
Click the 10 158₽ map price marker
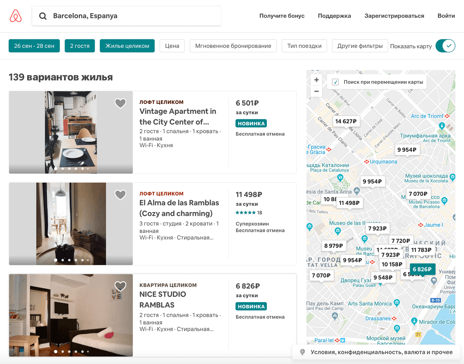[392, 264]
